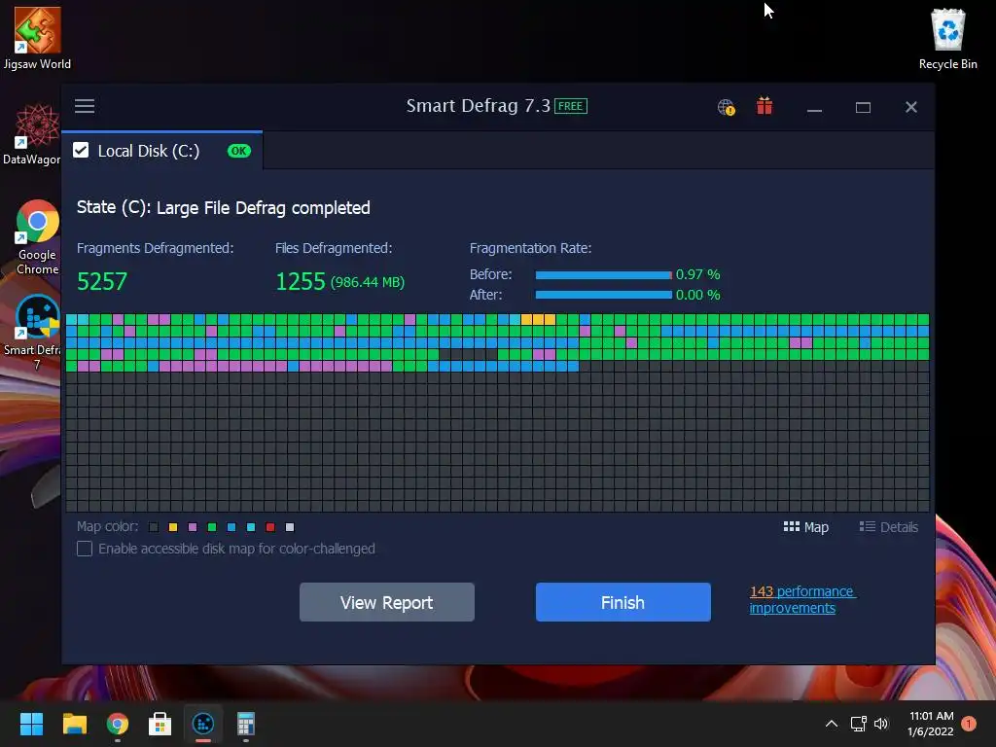The image size is (996, 747).
Task: Select the DataWagon desktop shortcut
Action: 32,134
